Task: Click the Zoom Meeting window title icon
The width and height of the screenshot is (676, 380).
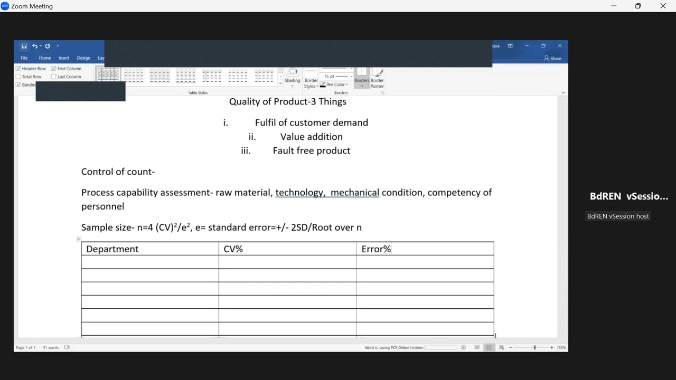Action: coord(5,6)
